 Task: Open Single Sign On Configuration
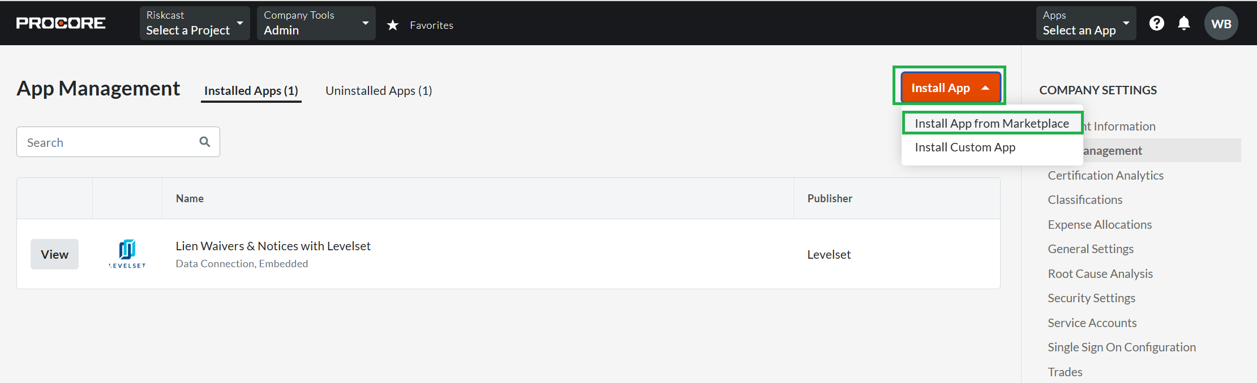[1121, 347]
